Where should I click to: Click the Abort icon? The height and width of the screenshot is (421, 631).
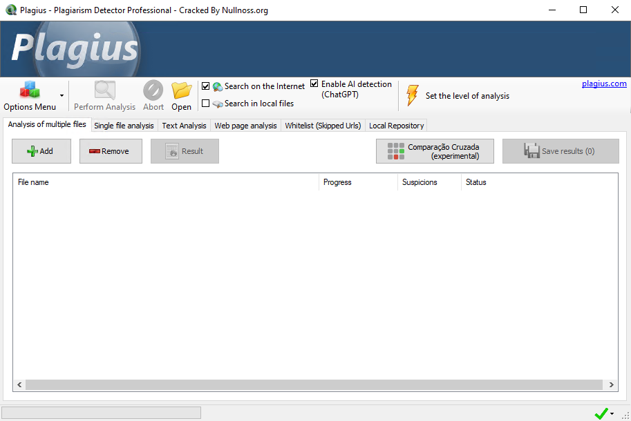[x=153, y=90]
